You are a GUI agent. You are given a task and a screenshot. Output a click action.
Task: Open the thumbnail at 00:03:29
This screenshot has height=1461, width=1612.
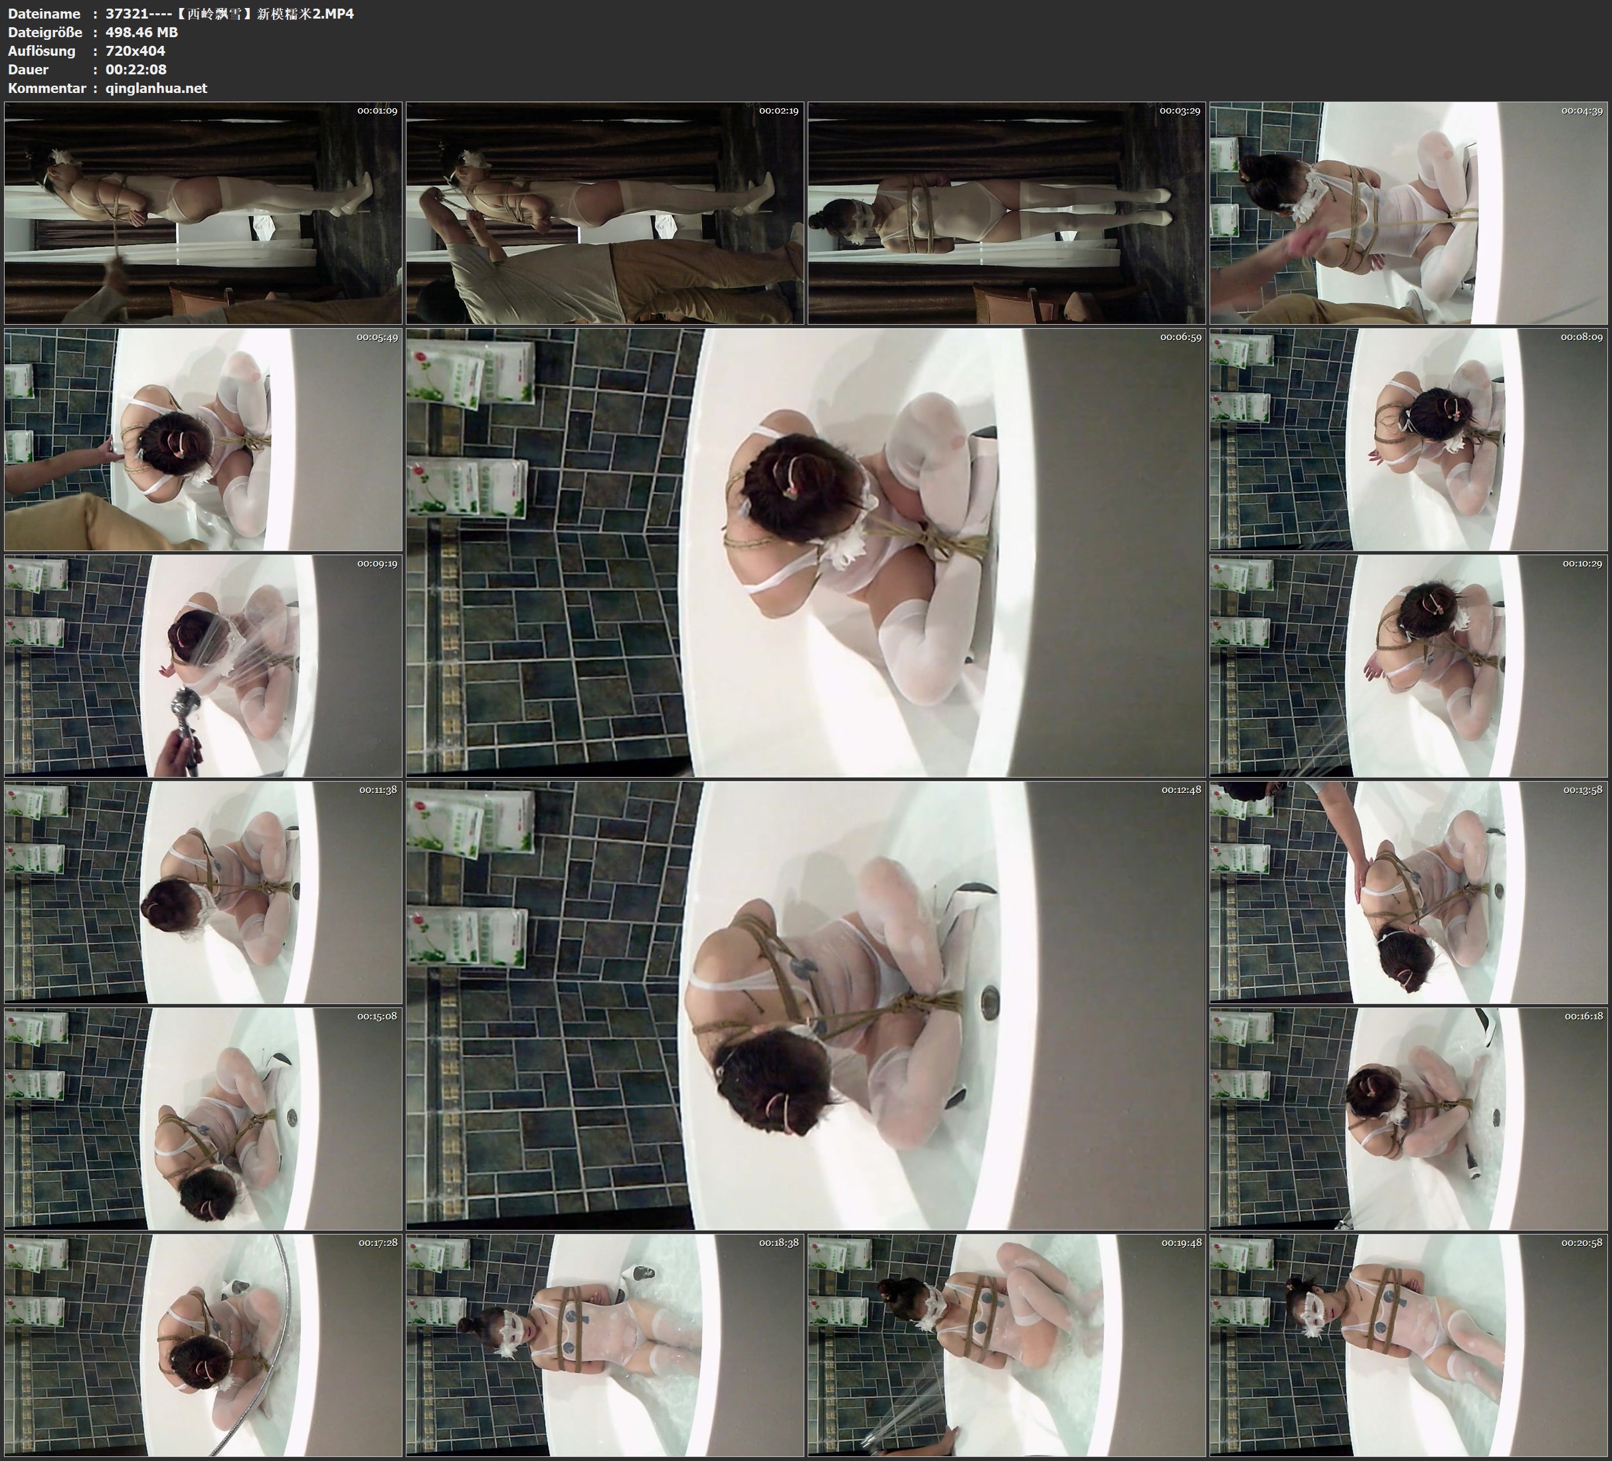tap(1006, 213)
